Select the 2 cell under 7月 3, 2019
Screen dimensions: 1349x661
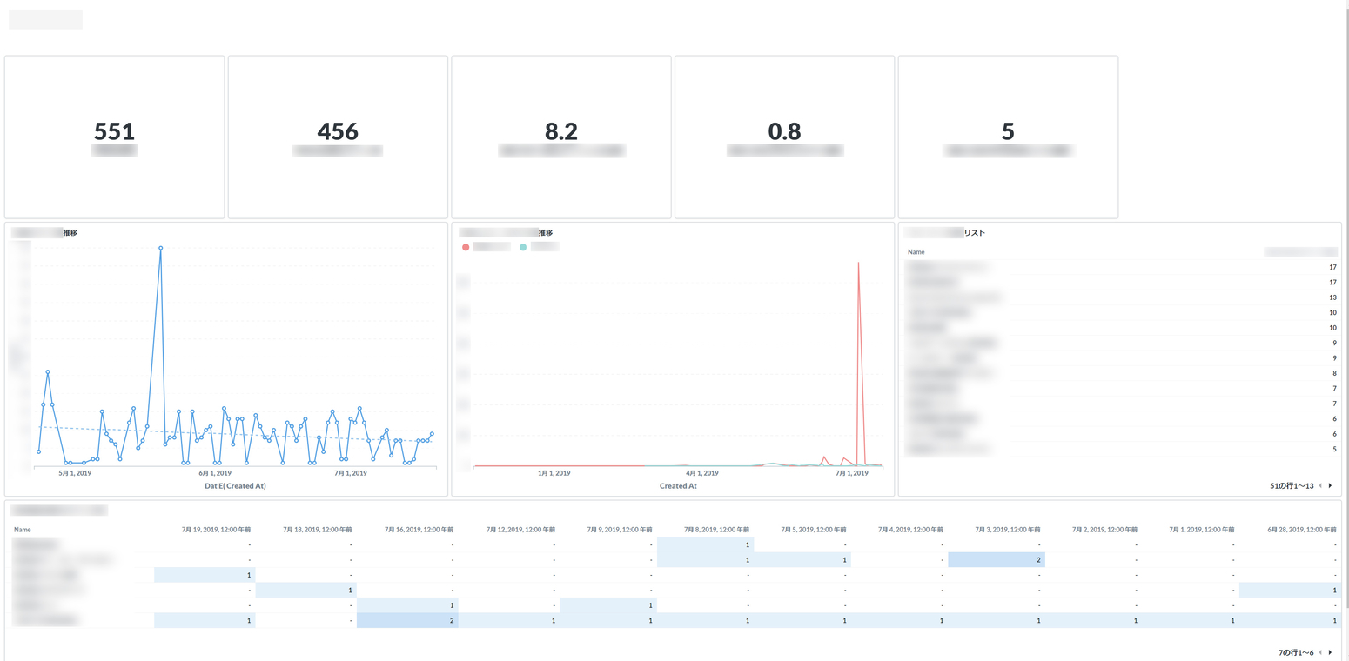tap(997, 560)
